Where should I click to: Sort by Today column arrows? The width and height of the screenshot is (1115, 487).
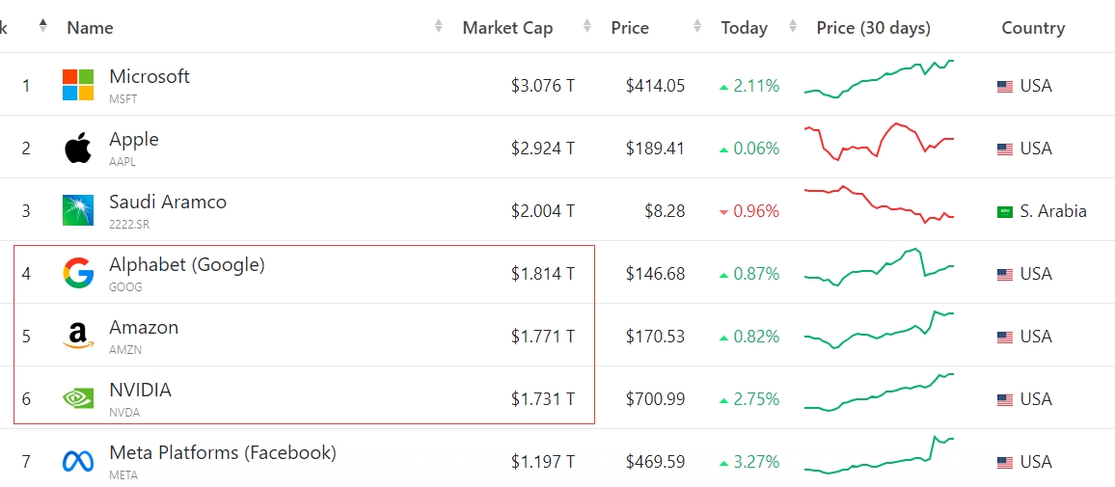[794, 26]
